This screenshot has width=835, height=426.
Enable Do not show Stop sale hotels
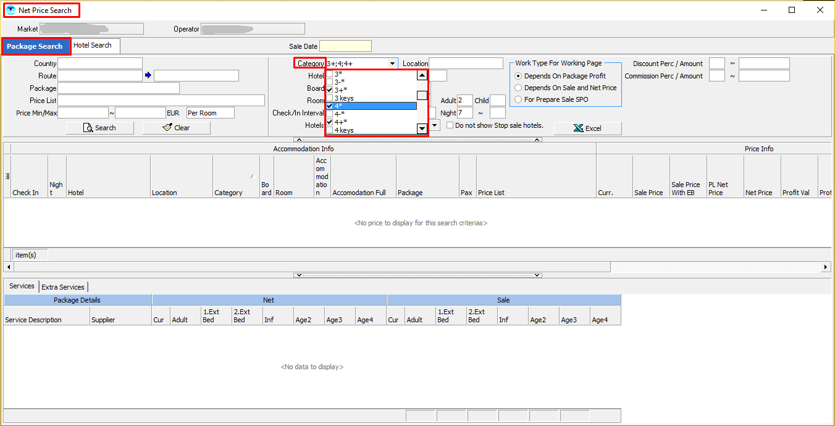(450, 125)
